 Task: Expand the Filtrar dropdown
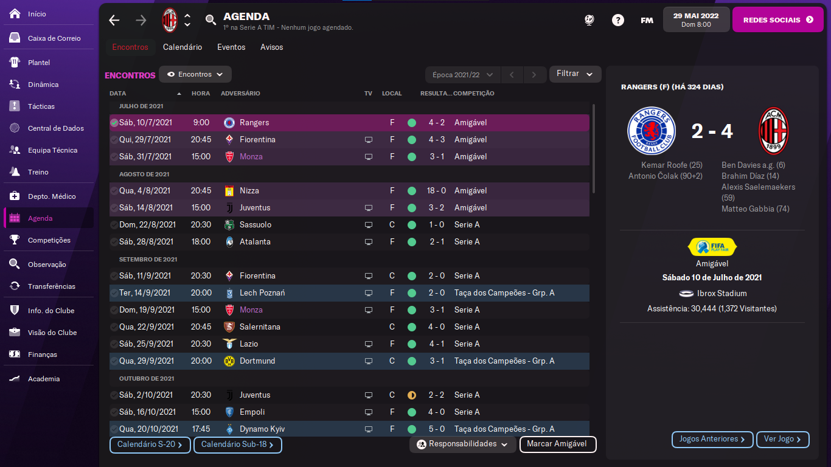pos(575,74)
